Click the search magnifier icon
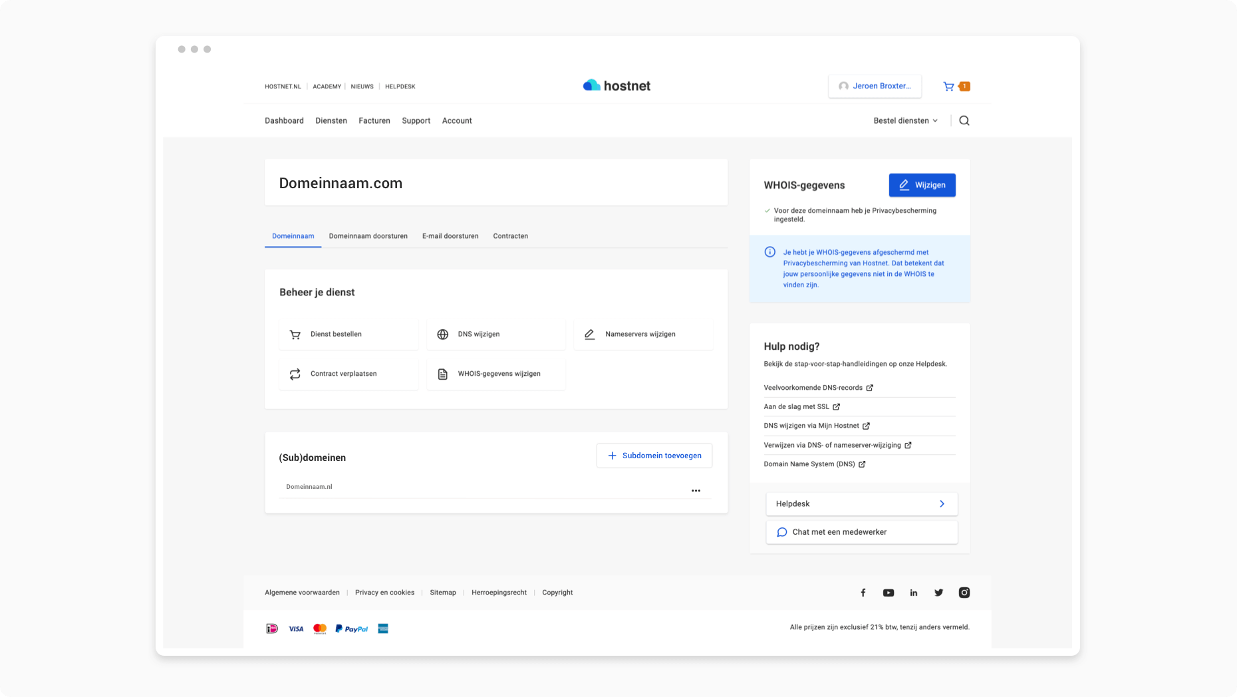The image size is (1237, 697). coord(964,120)
